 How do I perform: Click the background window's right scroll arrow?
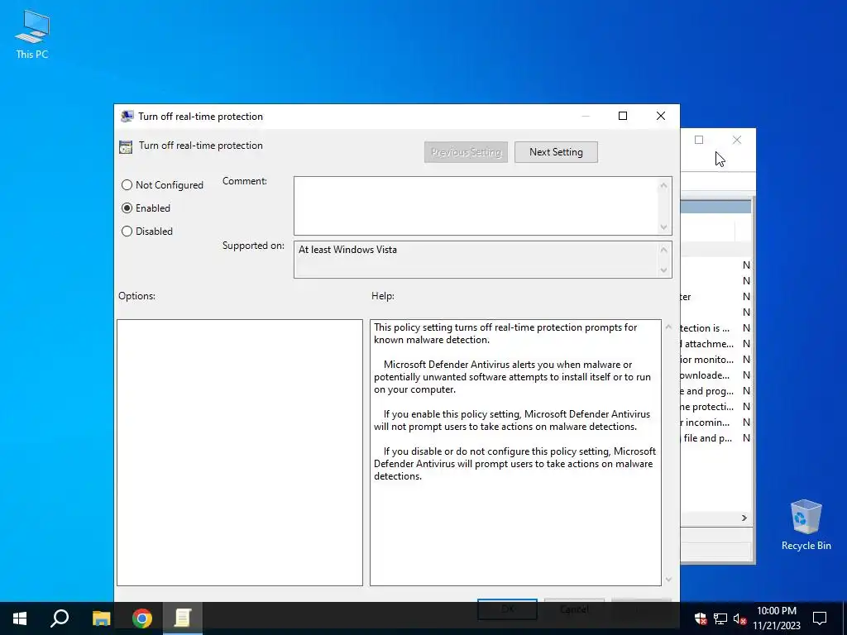744,518
